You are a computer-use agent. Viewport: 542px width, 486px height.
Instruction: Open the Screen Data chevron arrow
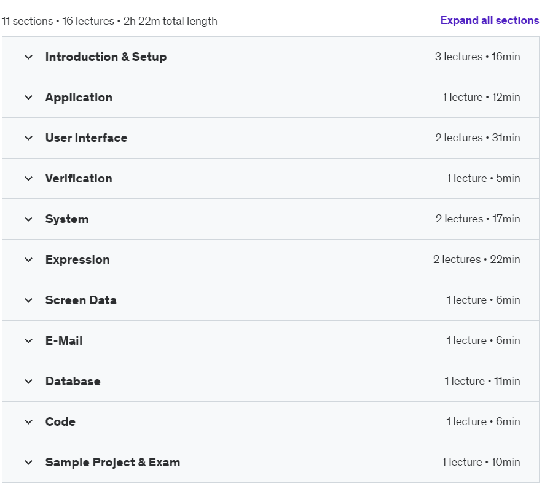[x=29, y=300]
